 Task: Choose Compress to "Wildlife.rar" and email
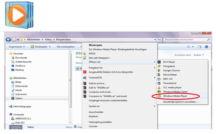[x=107, y=96]
